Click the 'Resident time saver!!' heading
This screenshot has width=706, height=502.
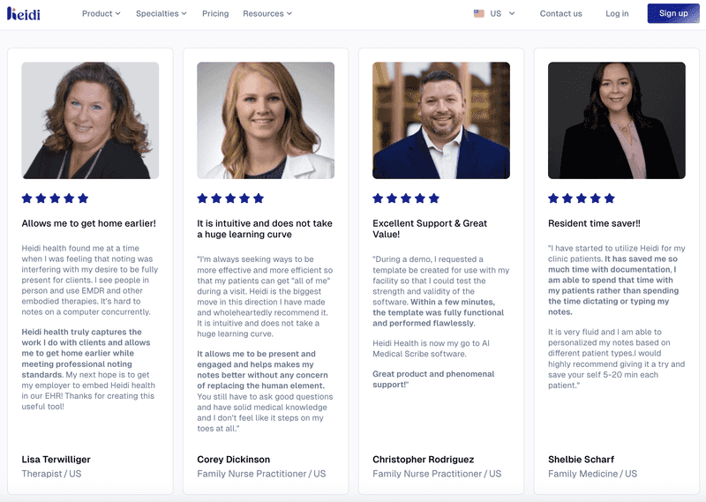click(594, 223)
